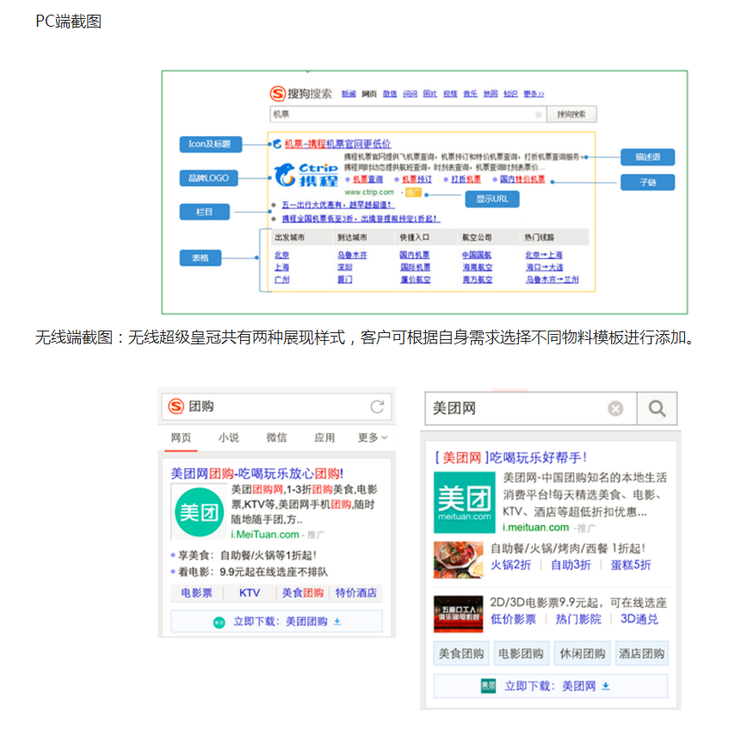Focus the 团购 mobile search field

[x=276, y=406]
